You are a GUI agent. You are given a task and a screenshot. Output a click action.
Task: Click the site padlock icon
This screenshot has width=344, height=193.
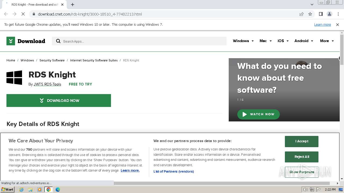coord(34,14)
